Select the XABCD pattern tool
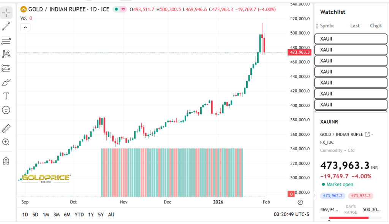Viewport: 389px width, 224px height. coord(6,54)
